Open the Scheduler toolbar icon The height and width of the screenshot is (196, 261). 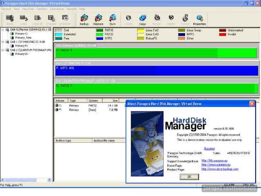pyautogui.click(x=65, y=18)
